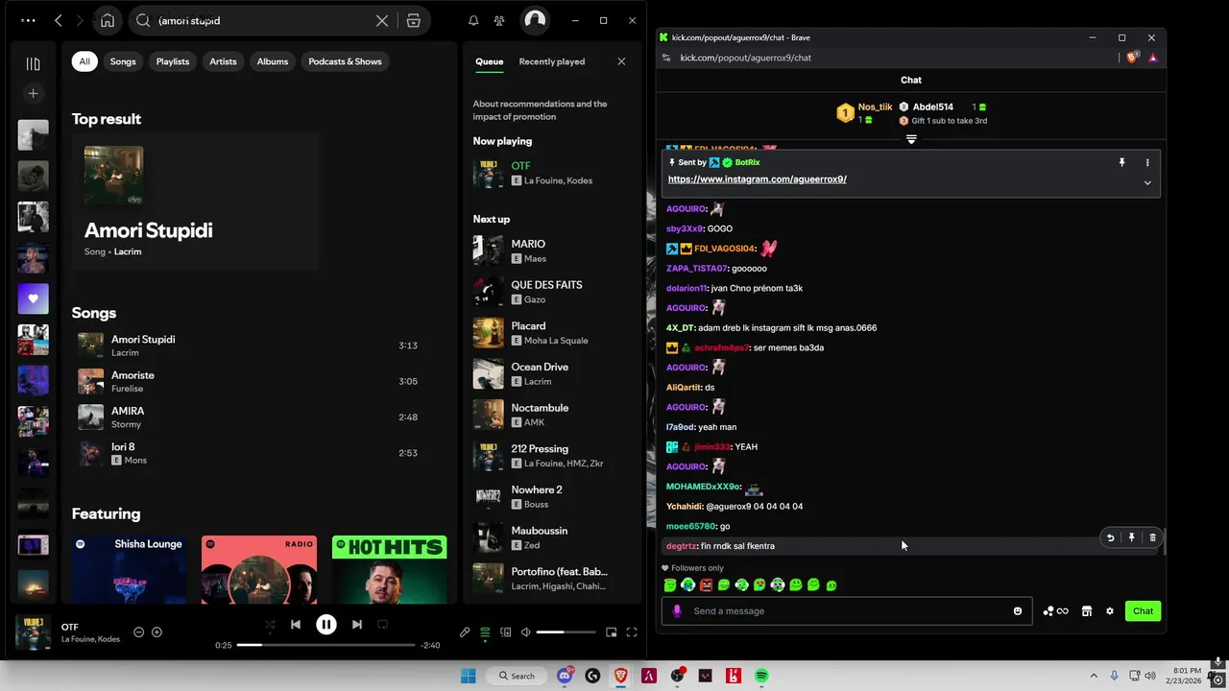Open emoji picker in message box
Viewport: 1229px width, 691px height.
(1018, 611)
